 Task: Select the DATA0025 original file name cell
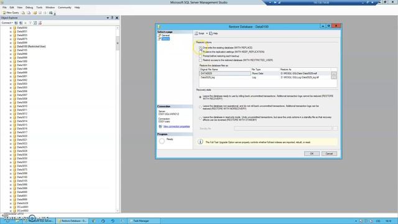pos(225,73)
